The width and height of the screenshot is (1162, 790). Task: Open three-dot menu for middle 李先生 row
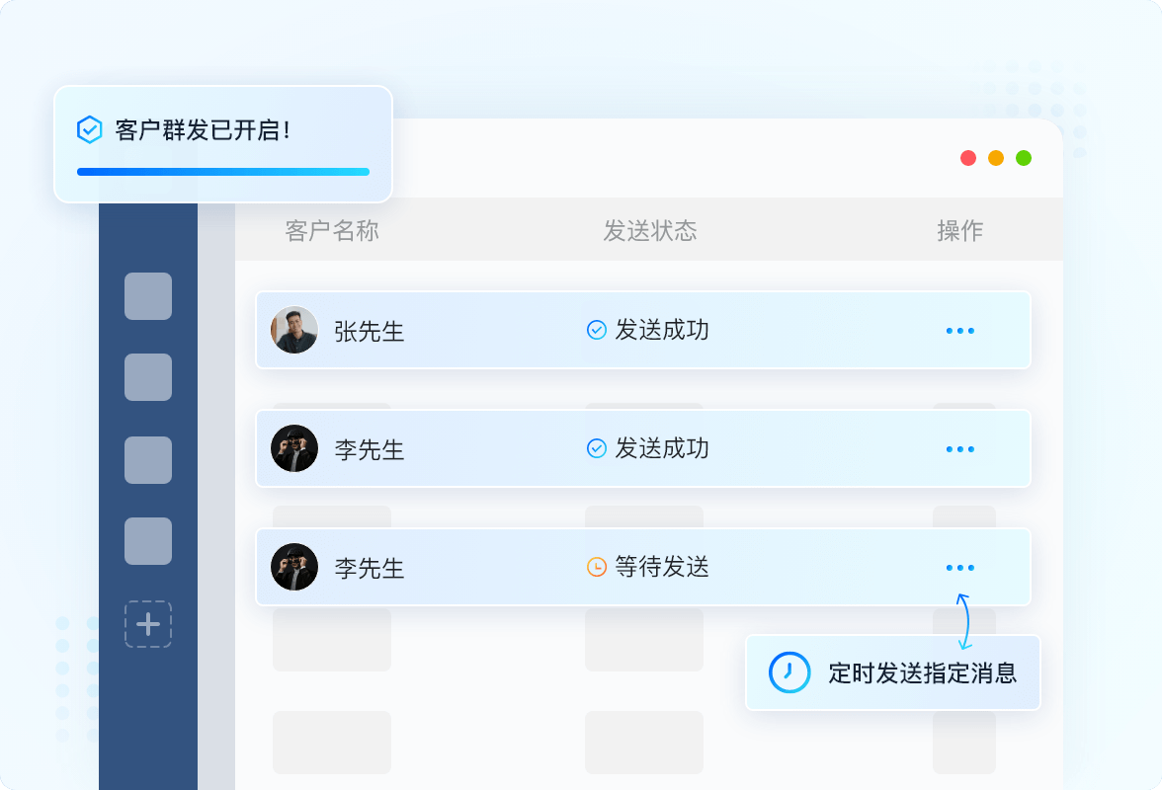pyautogui.click(x=959, y=449)
